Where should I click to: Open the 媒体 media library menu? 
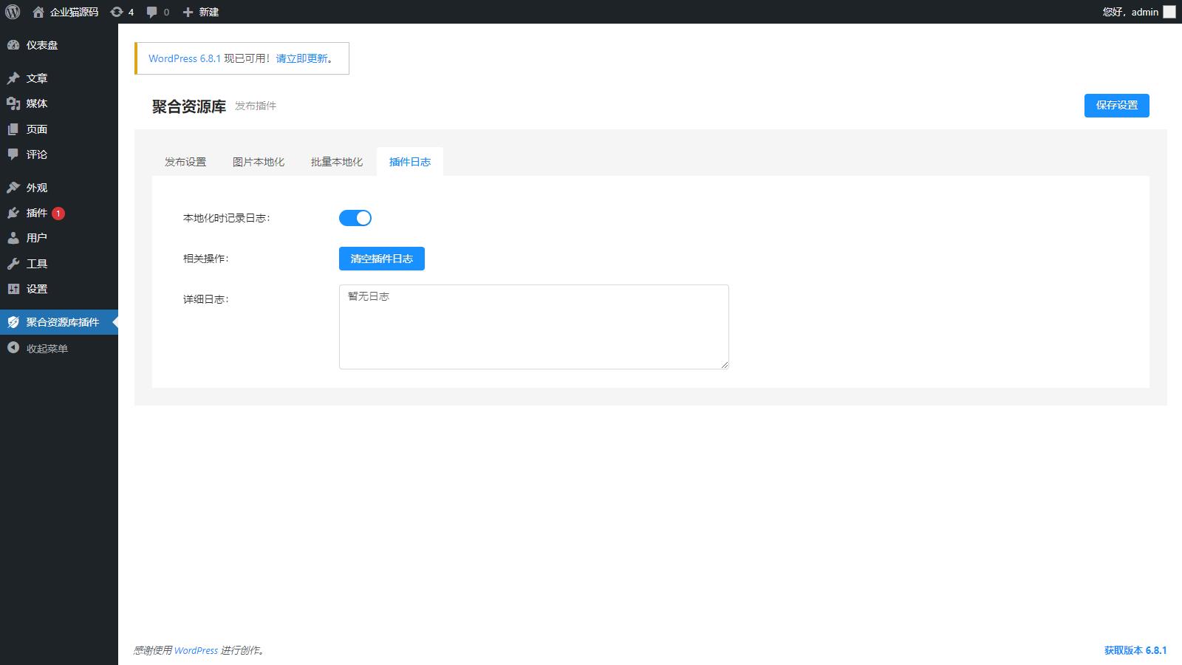tap(36, 103)
